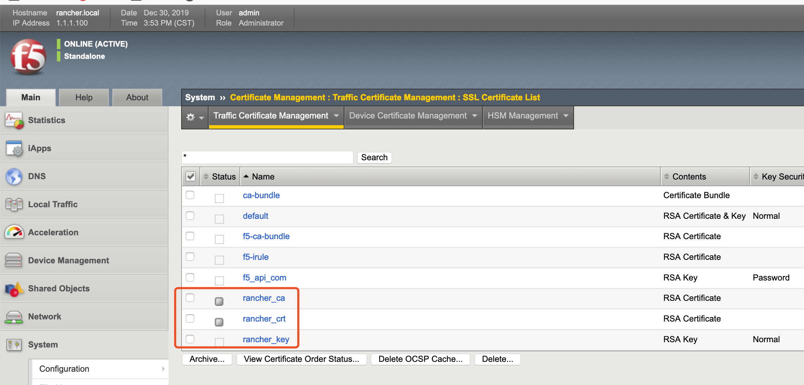
Task: Toggle the select-all checkbox in table header
Action: (x=191, y=176)
